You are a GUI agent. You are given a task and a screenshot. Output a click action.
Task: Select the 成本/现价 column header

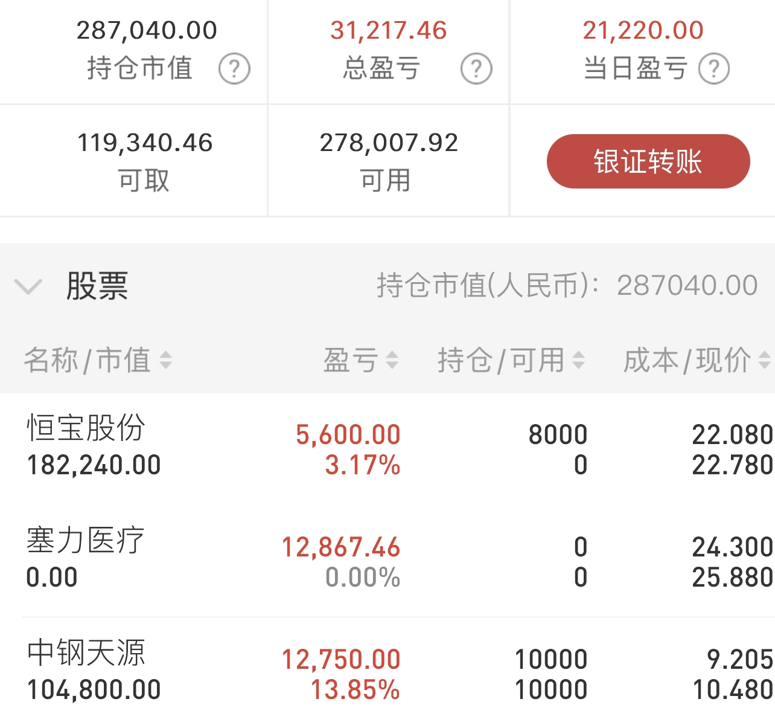tap(687, 361)
